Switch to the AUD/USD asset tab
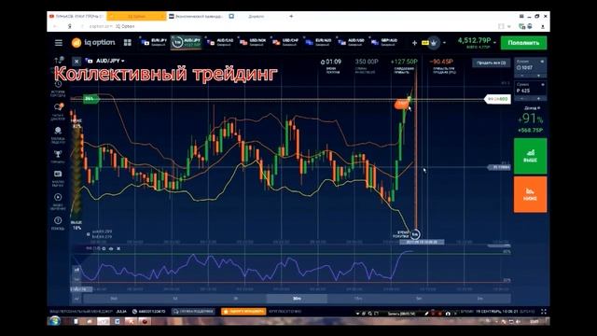The width and height of the screenshot is (597, 336). click(351, 42)
